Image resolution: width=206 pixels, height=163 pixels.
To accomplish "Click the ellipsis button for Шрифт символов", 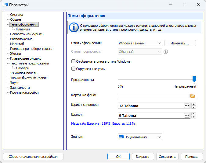I will 187,106.
